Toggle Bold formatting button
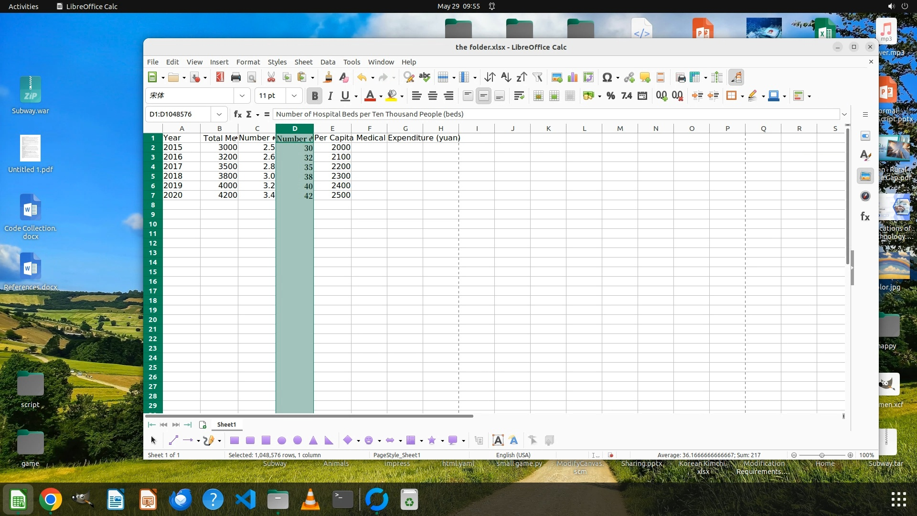 point(314,96)
